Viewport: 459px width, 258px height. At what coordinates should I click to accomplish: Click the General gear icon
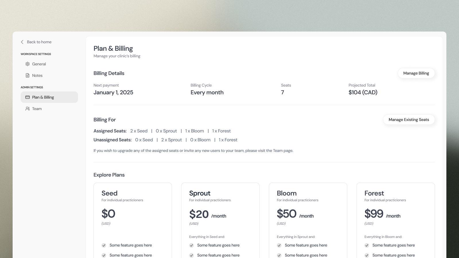28,64
